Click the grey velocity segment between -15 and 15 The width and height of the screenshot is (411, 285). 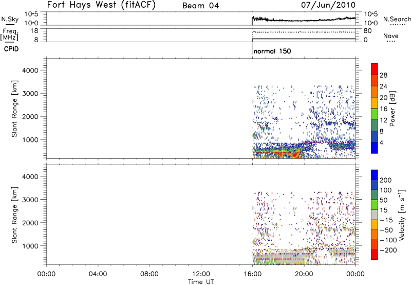375,215
